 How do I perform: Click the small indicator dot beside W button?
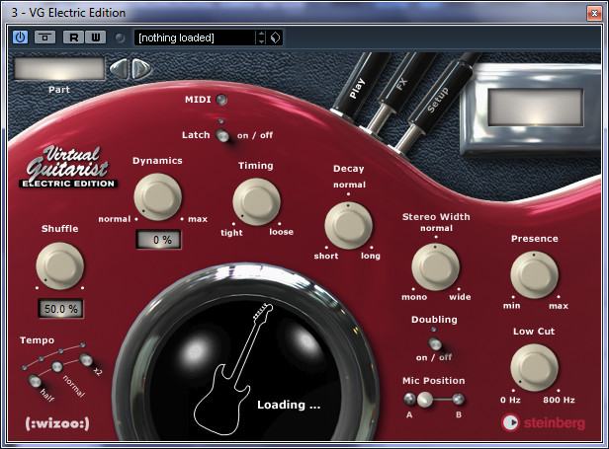pos(120,37)
